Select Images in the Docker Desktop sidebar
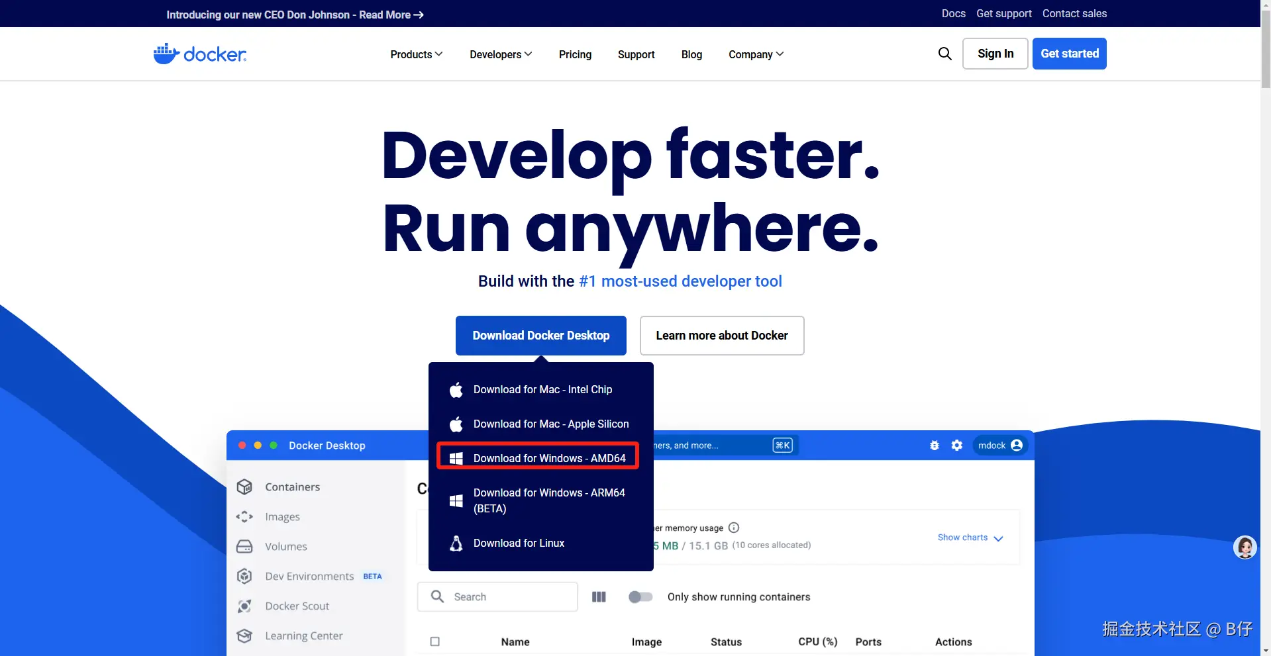Screen dimensions: 1271x656 coord(282,517)
